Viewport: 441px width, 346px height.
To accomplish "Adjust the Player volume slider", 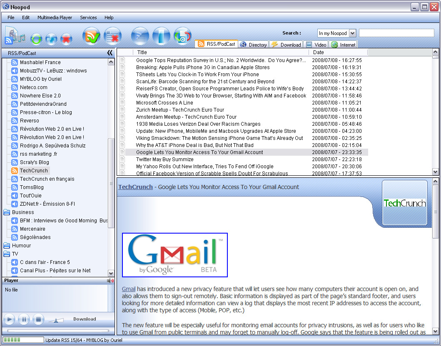I will tap(56, 320).
